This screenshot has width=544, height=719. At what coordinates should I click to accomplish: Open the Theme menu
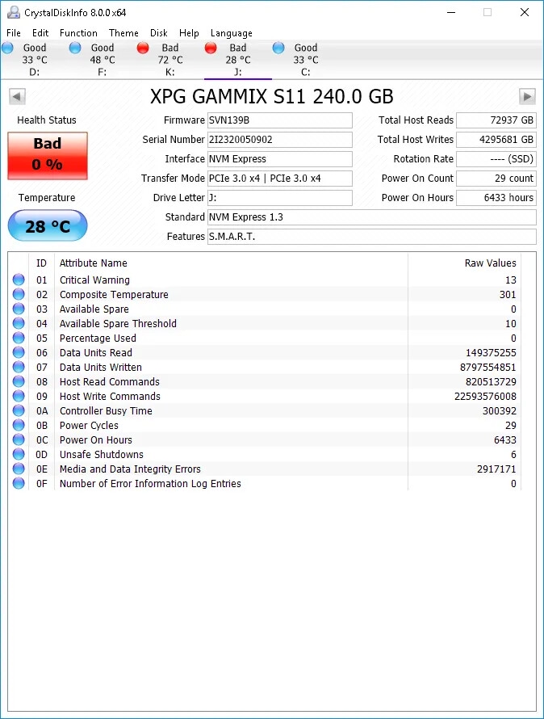pos(123,33)
